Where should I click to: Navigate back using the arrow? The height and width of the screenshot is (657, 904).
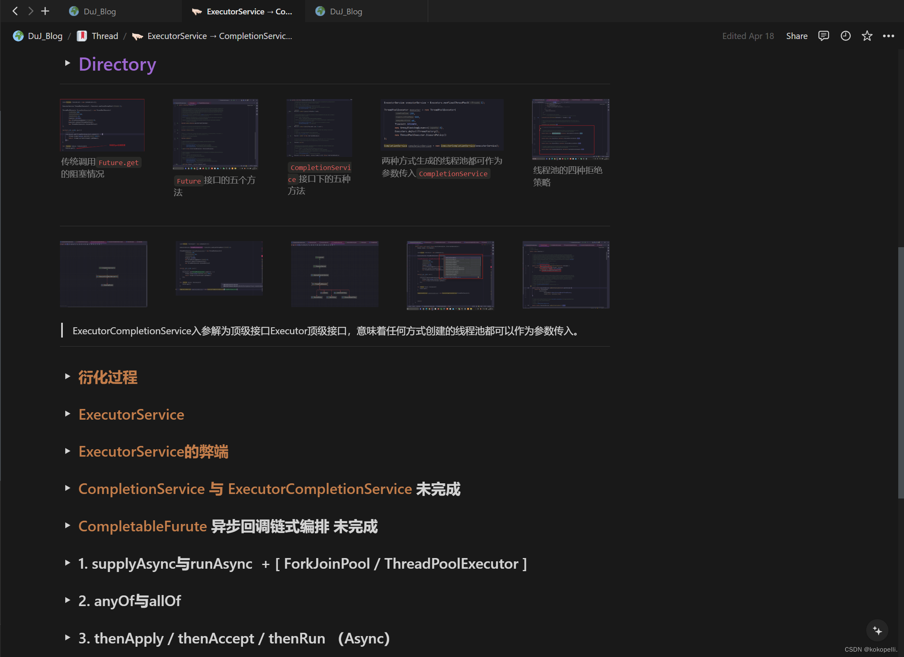point(15,11)
